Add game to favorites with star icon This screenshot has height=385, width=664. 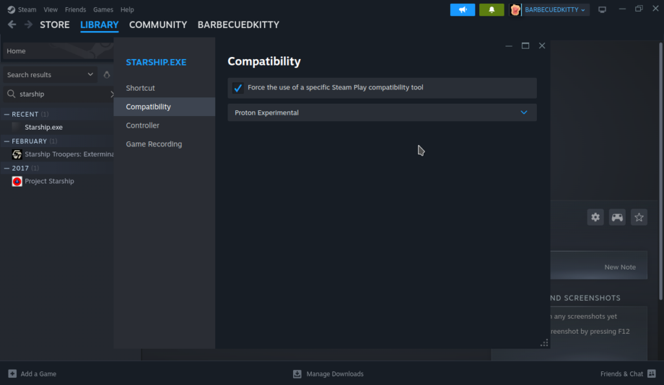pos(639,217)
